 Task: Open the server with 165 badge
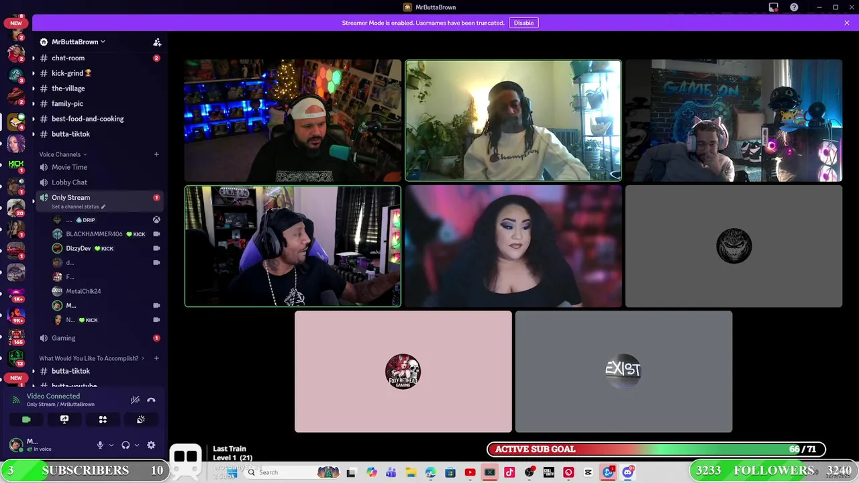(x=16, y=337)
